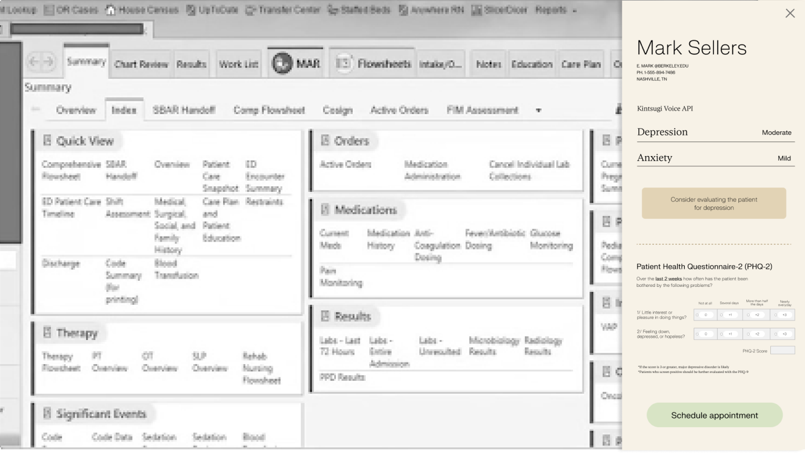Switch to the Chart Review tab
The height and width of the screenshot is (453, 805).
point(141,64)
